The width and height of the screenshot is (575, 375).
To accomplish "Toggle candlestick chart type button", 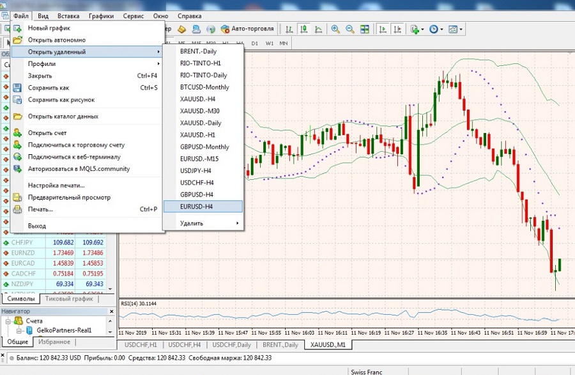I will pyautogui.click(x=303, y=29).
